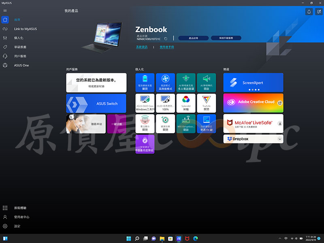
Task: Click the 保固升級服務 button
Action: click(x=226, y=38)
